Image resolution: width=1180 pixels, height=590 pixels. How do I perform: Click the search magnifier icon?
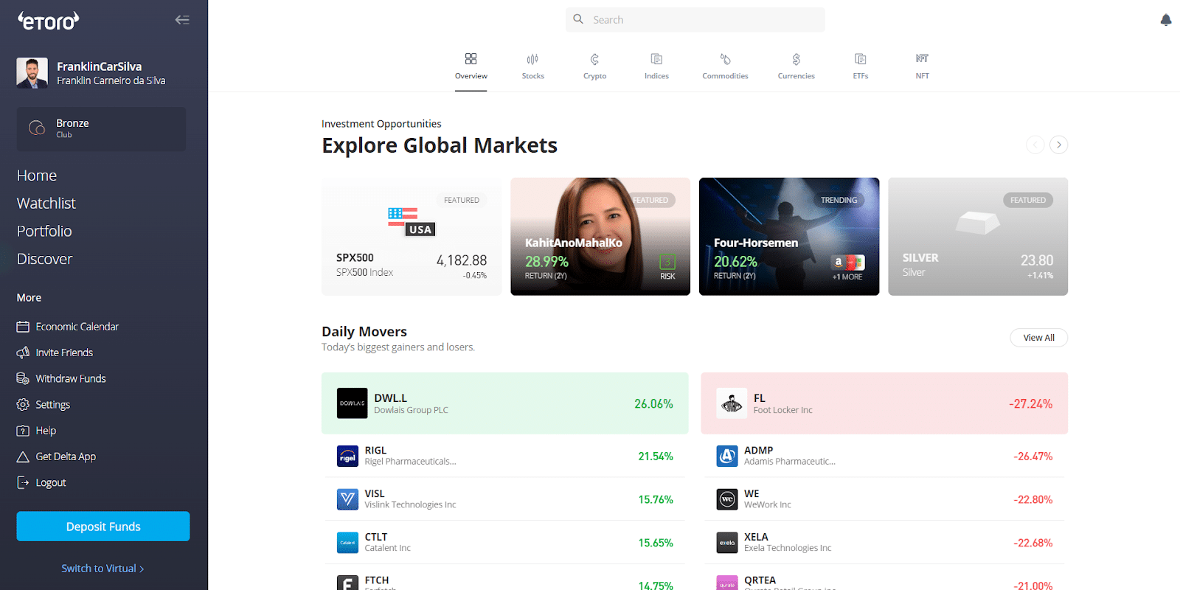(578, 19)
